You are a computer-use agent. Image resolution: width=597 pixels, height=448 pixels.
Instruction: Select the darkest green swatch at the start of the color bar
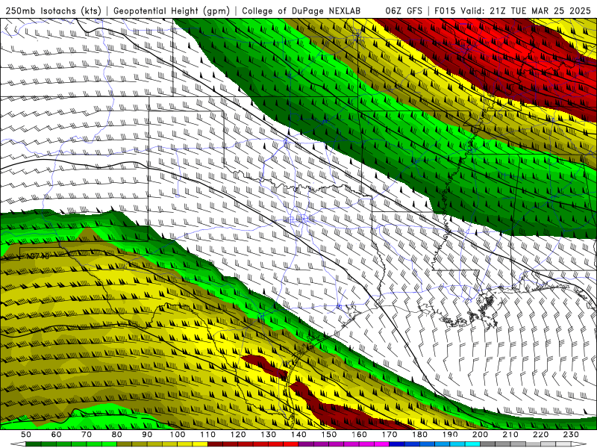34,444
